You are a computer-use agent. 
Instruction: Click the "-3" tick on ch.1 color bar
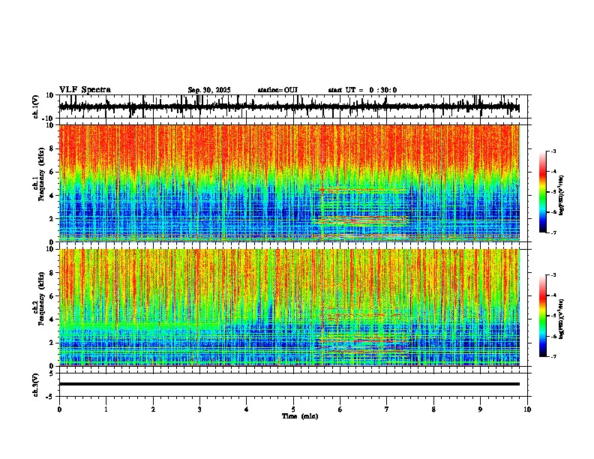point(553,151)
